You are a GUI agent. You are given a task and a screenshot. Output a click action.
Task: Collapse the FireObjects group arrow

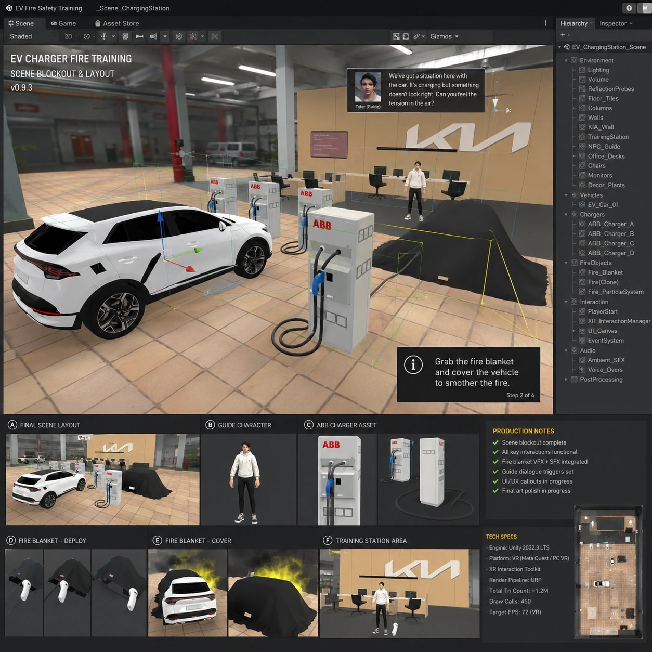point(566,263)
